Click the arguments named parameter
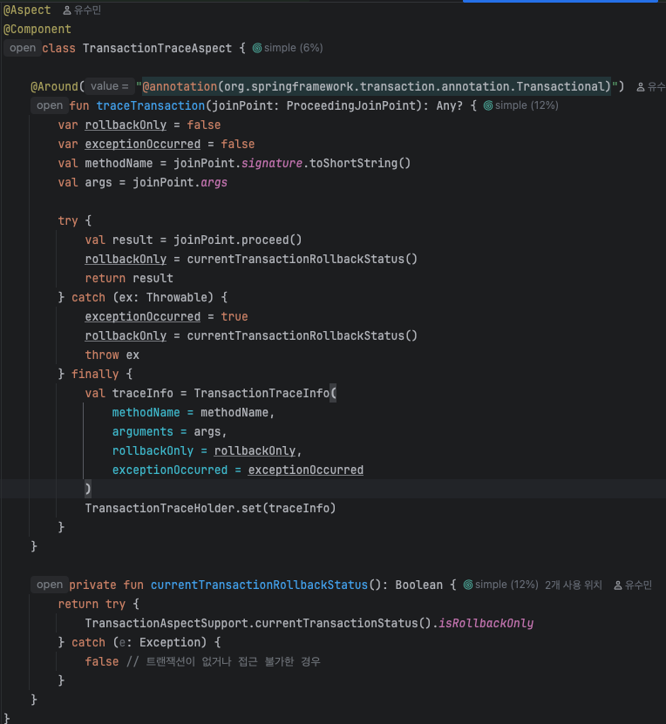666x724 pixels. [x=143, y=432]
